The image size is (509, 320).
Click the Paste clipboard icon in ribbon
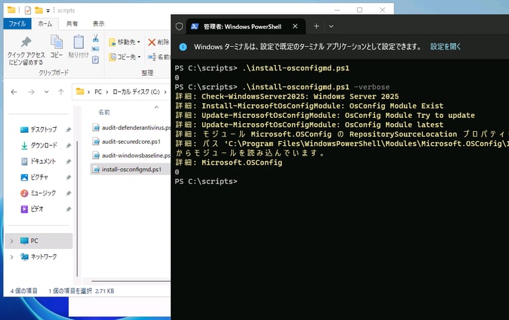[78, 46]
